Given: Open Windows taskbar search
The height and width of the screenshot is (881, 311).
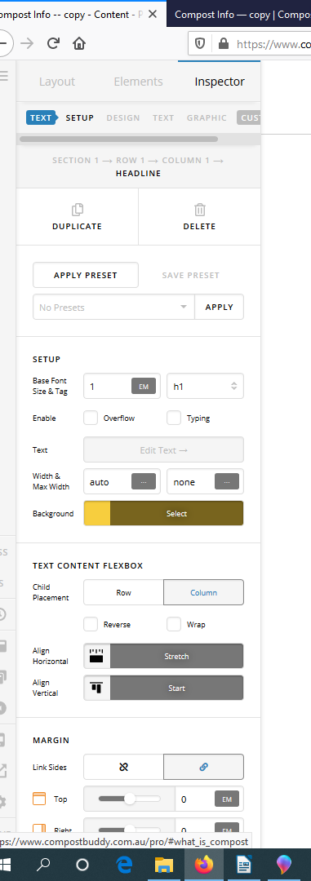Looking at the screenshot, I should click(x=43, y=865).
